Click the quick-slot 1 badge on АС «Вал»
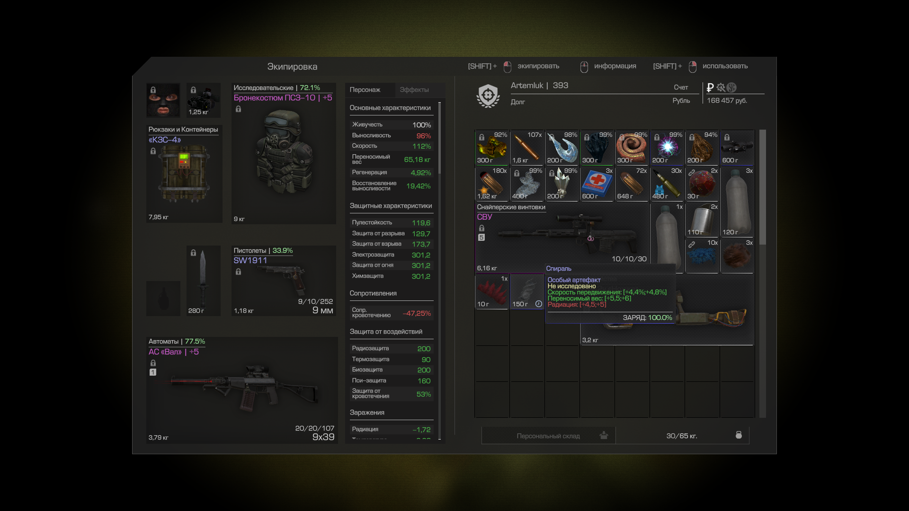909x511 pixels. (x=153, y=372)
